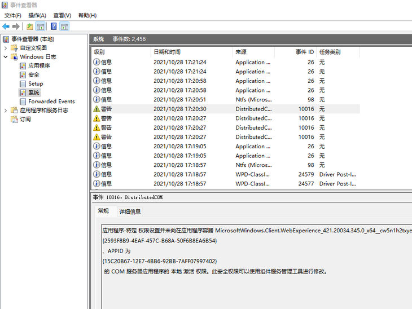Toggle the Show/Hide Action Pane icon

(64, 27)
